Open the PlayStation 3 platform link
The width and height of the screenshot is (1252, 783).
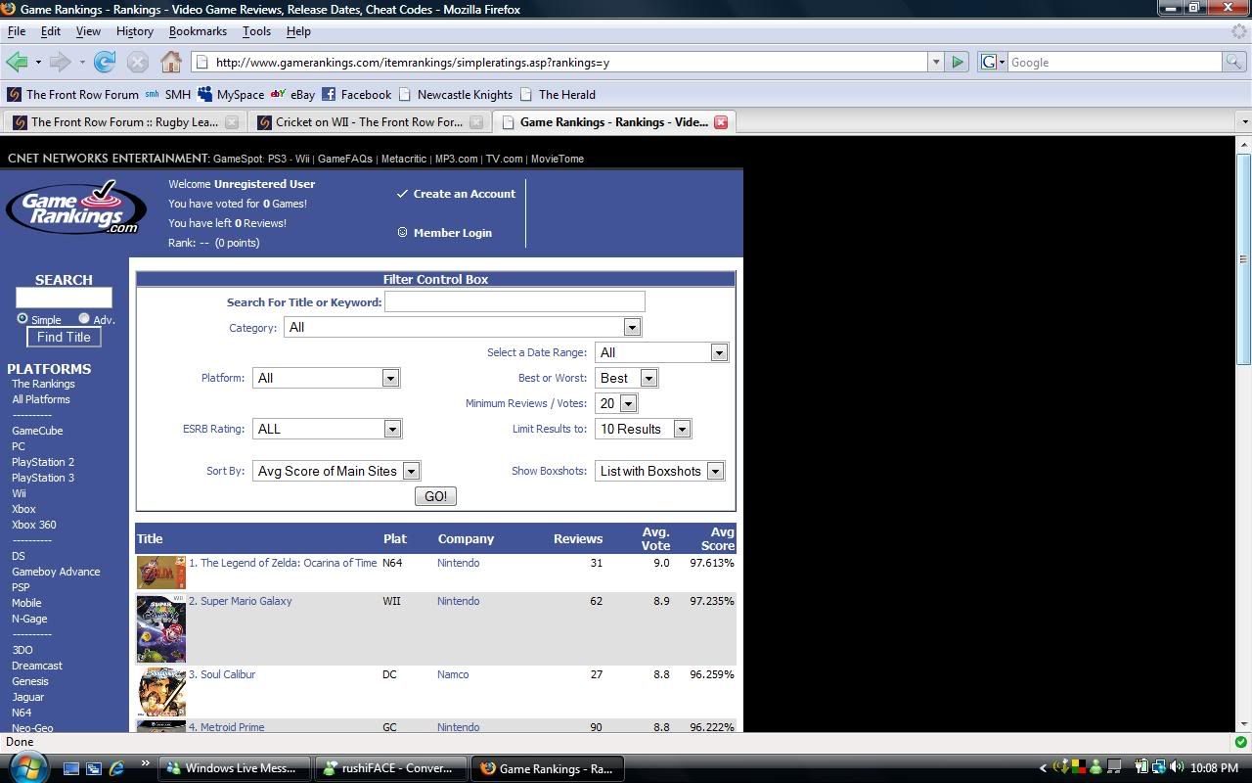[43, 478]
